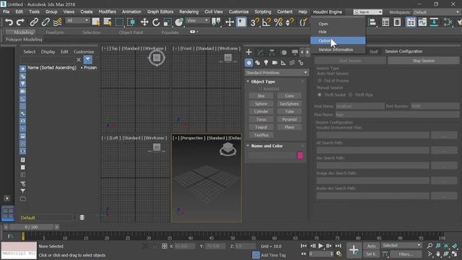
Task: Expand the scene explorer side arrow
Action: pyautogui.click(x=6, y=198)
